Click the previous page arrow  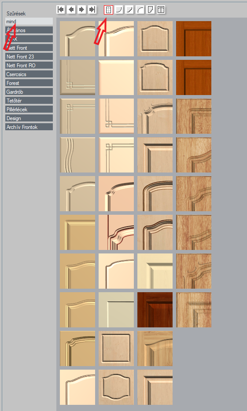click(71, 10)
